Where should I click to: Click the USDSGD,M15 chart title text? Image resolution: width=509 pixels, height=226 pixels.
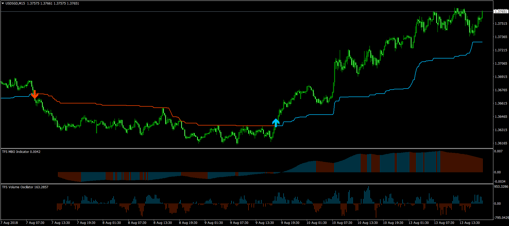pos(15,3)
